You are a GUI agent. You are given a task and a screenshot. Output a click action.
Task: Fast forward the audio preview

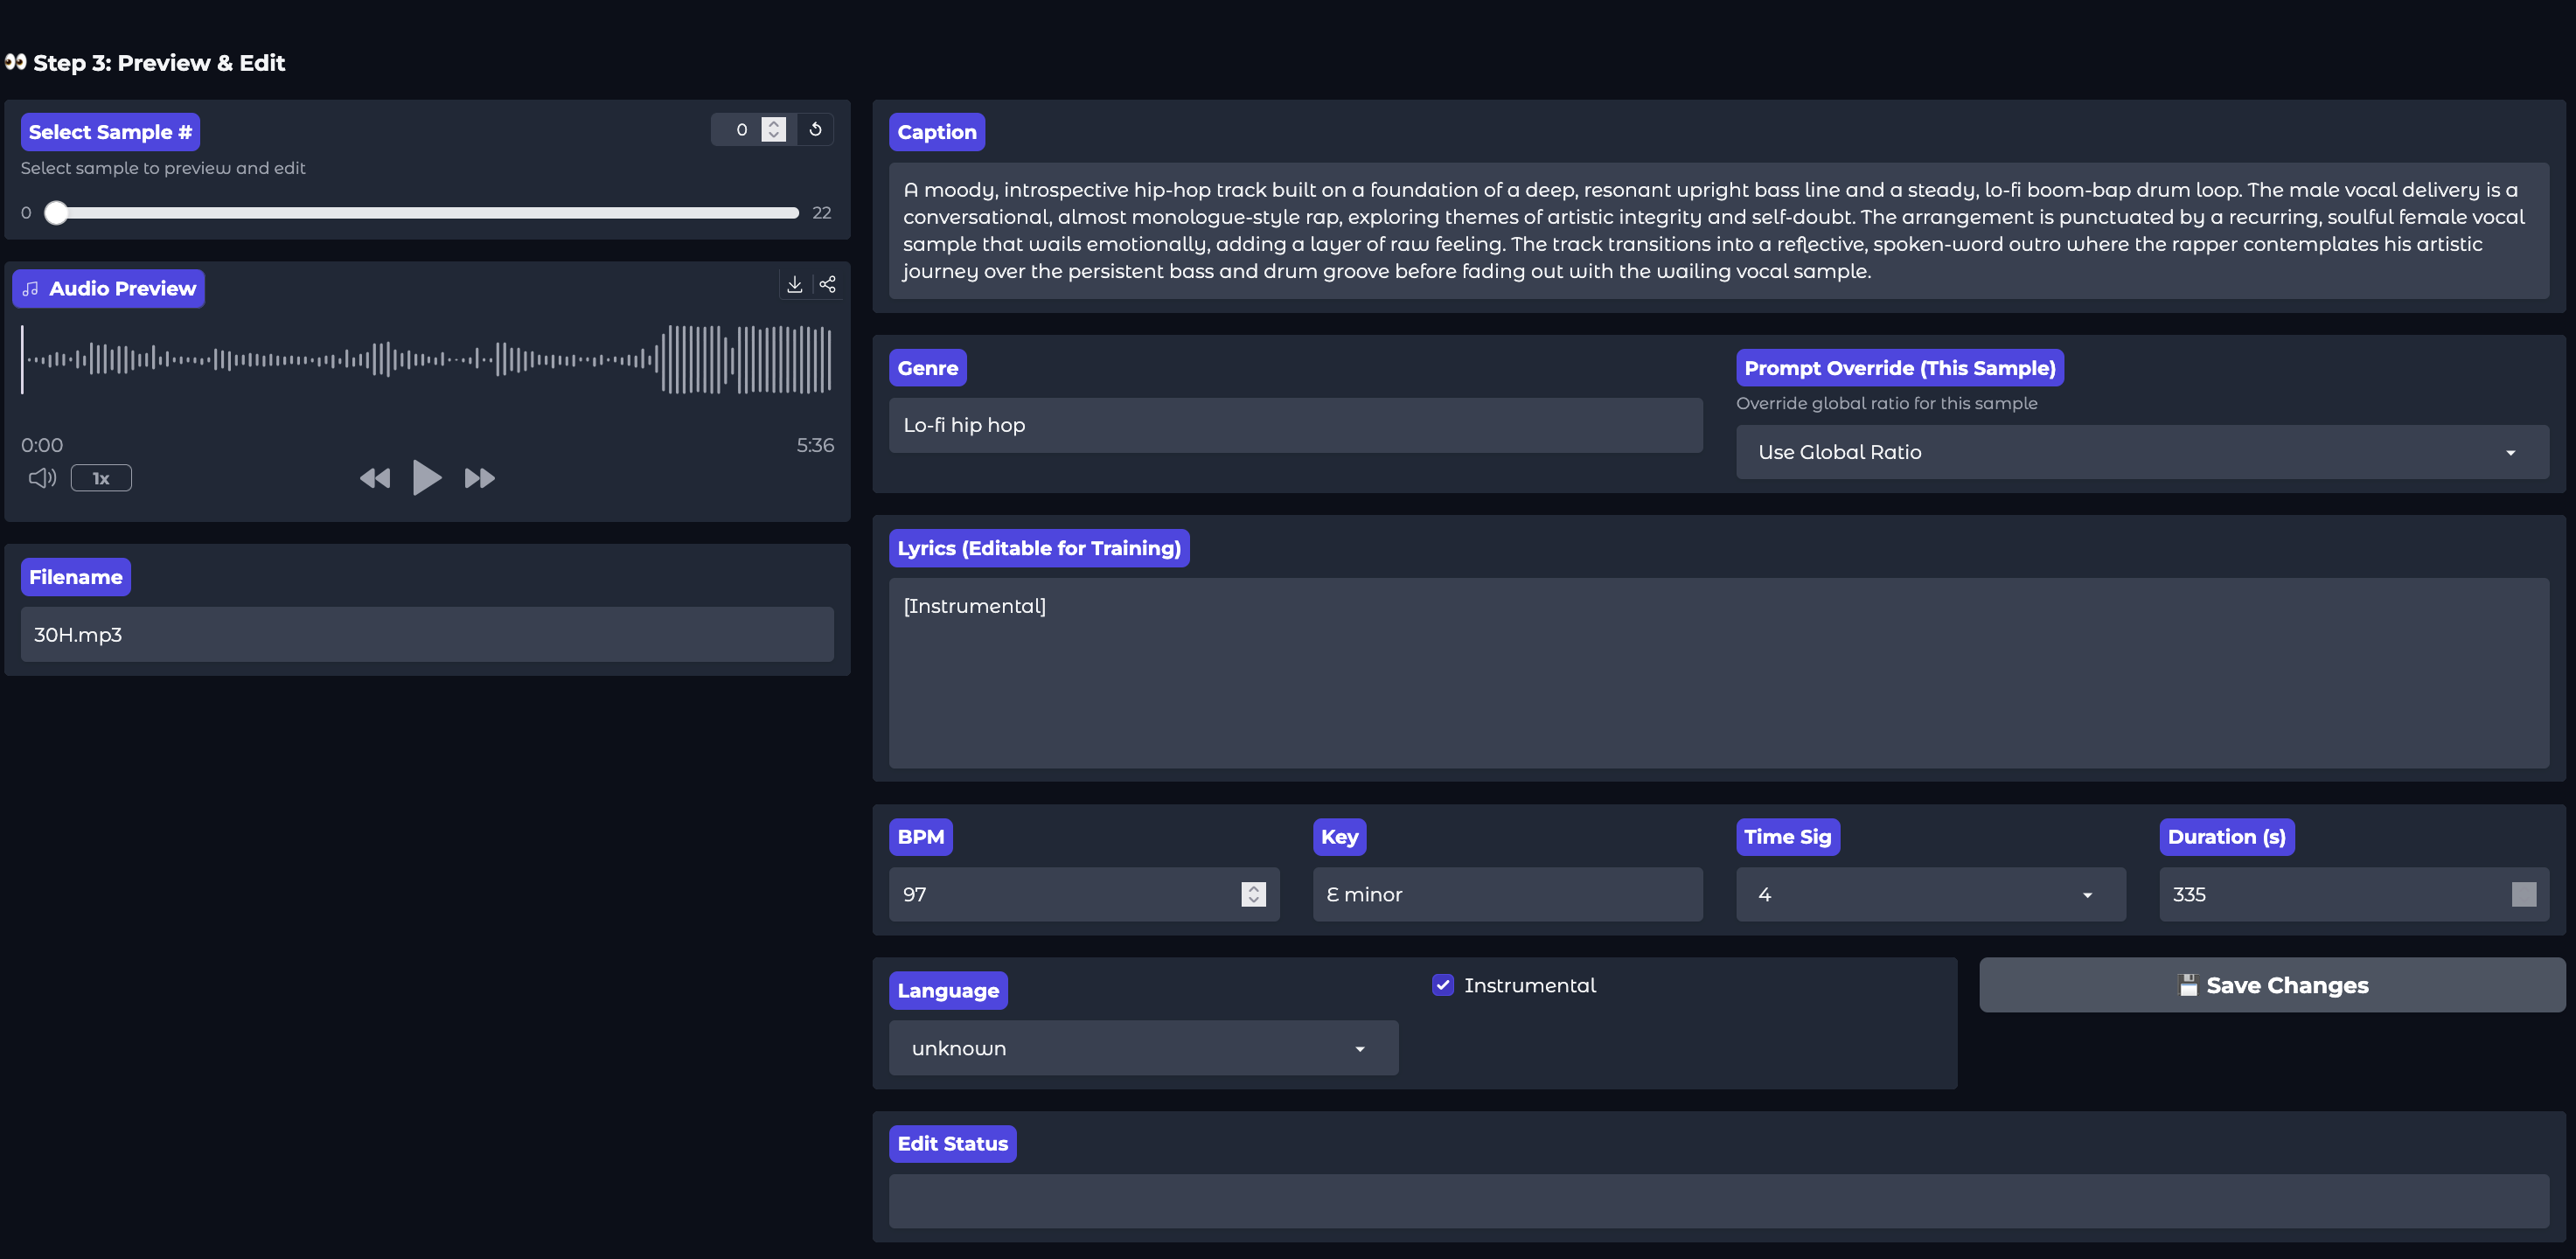(479, 478)
